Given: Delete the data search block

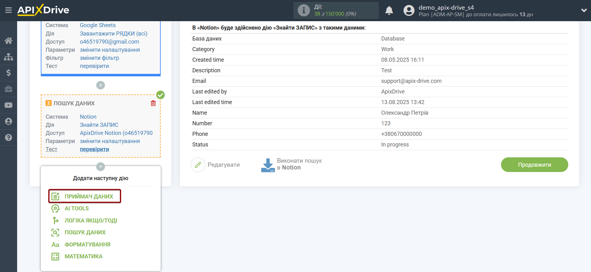Looking at the screenshot, I should coord(153,103).
